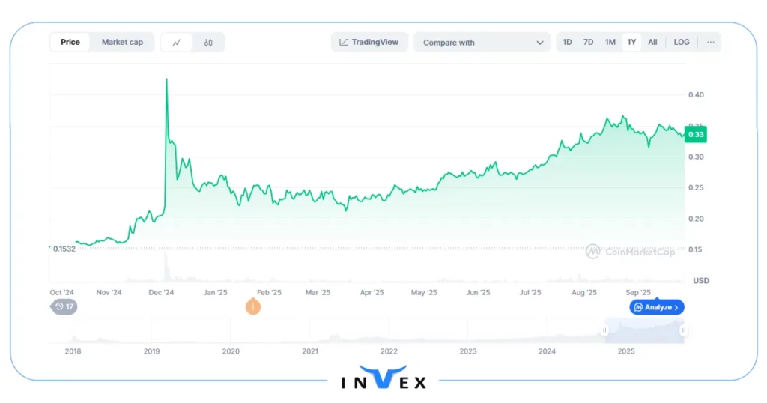Grab the left range slider handle

[604, 330]
